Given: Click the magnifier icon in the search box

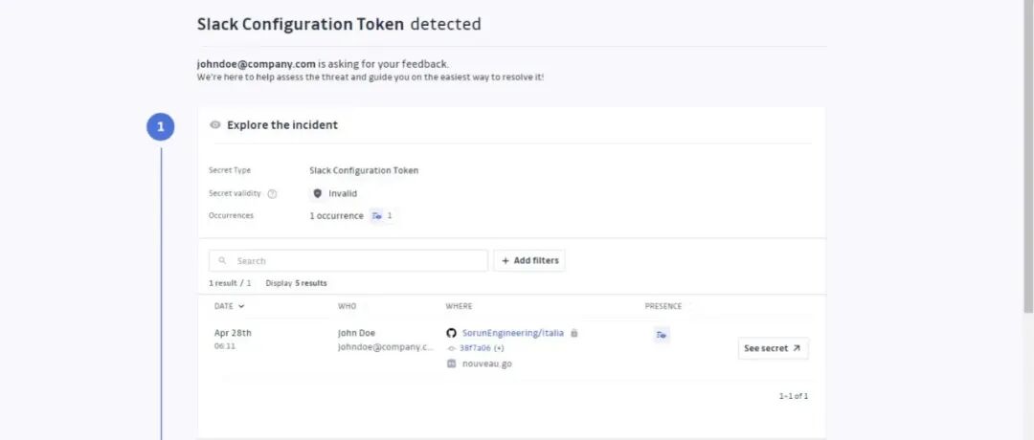Looking at the screenshot, I should [x=222, y=261].
